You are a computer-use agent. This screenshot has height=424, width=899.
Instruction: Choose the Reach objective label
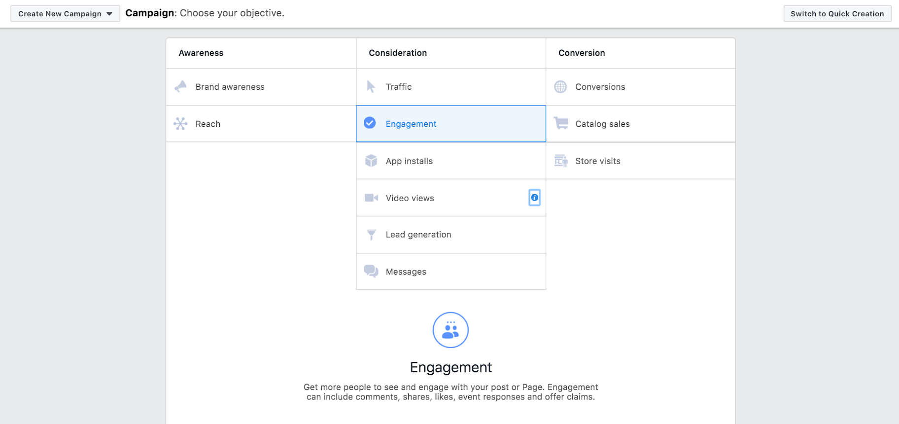coord(207,124)
